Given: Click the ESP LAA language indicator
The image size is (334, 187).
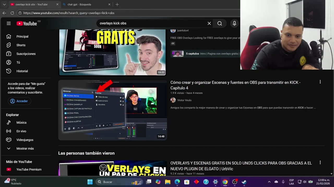Looking at the screenshot, I should coord(291,182).
